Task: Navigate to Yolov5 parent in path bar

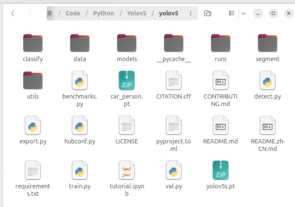Action: pyautogui.click(x=137, y=13)
